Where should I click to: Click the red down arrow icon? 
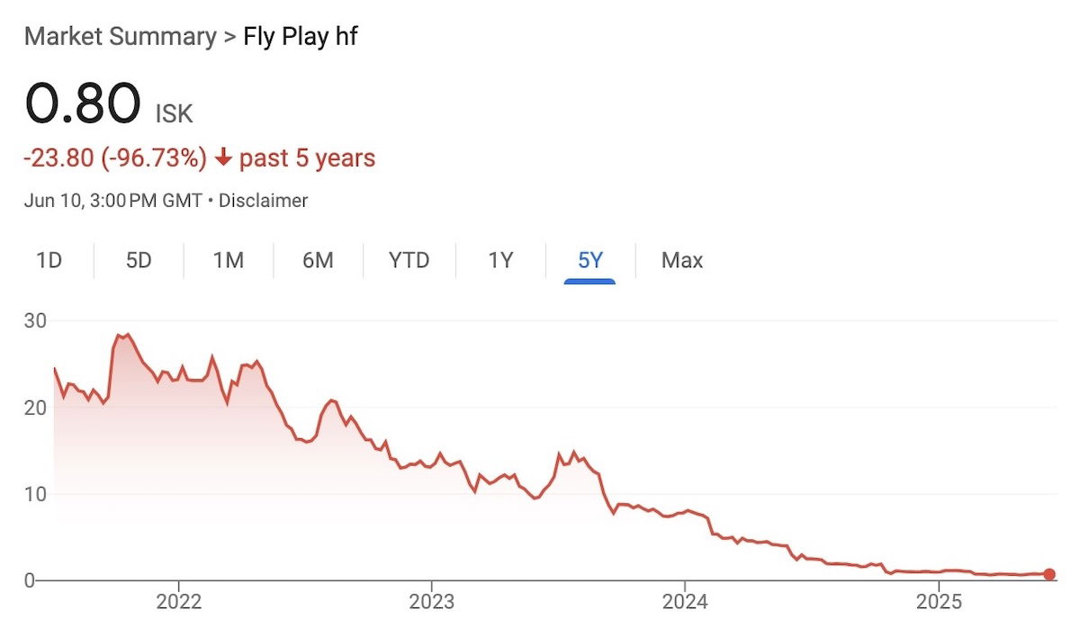223,159
